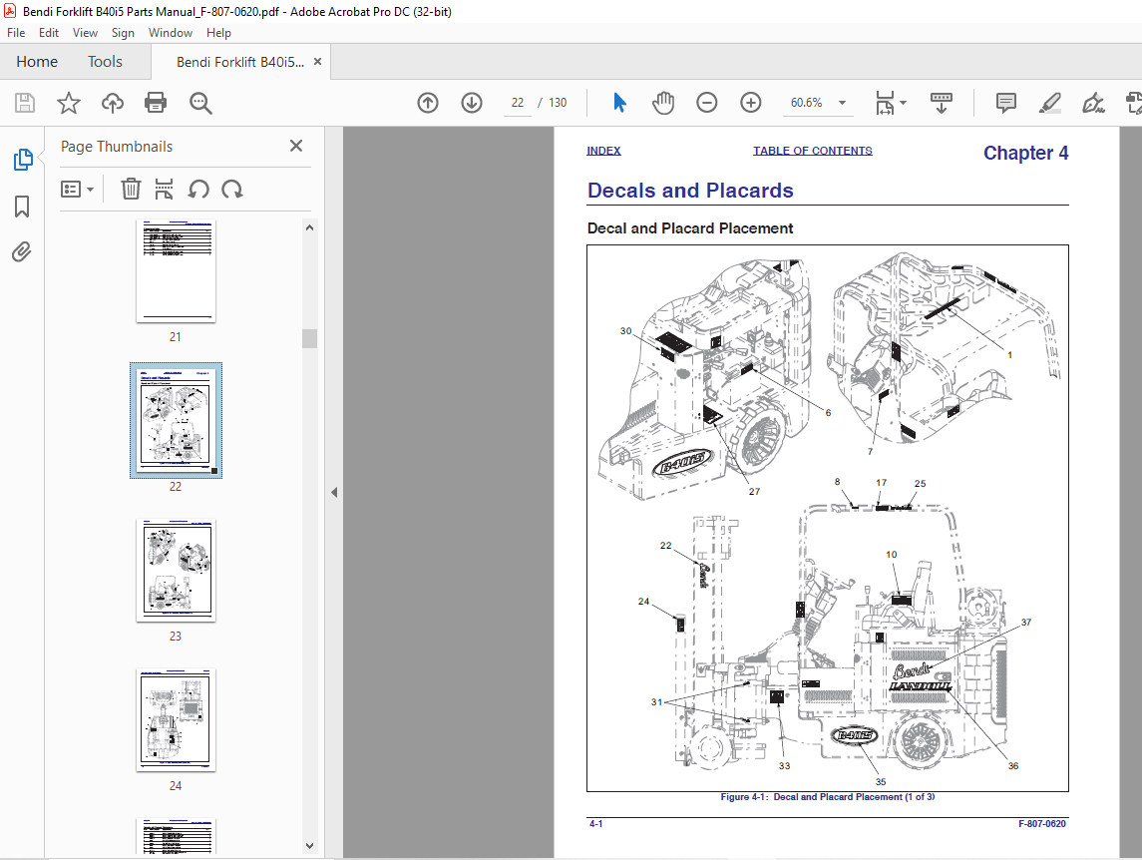
Task: Click the Figure 4-1 caption text
Action: [828, 797]
